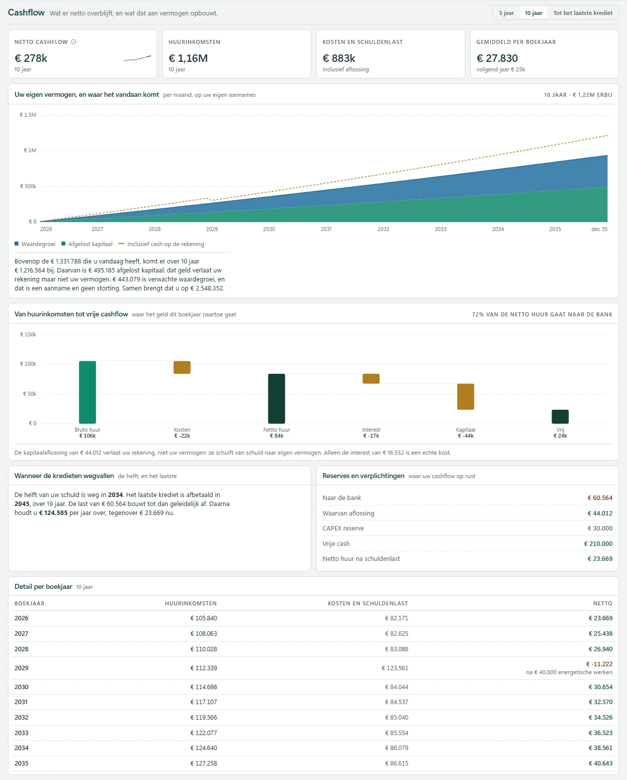Click the € 25.438 netto cell for 2027
This screenshot has height=780, width=627.
click(601, 634)
